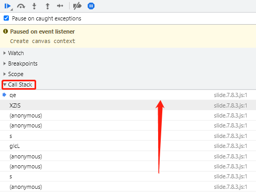The width and height of the screenshot is (256, 192).
Task: Open slide.7.8.3.js:1 link in XZIS row
Action: tap(230, 105)
